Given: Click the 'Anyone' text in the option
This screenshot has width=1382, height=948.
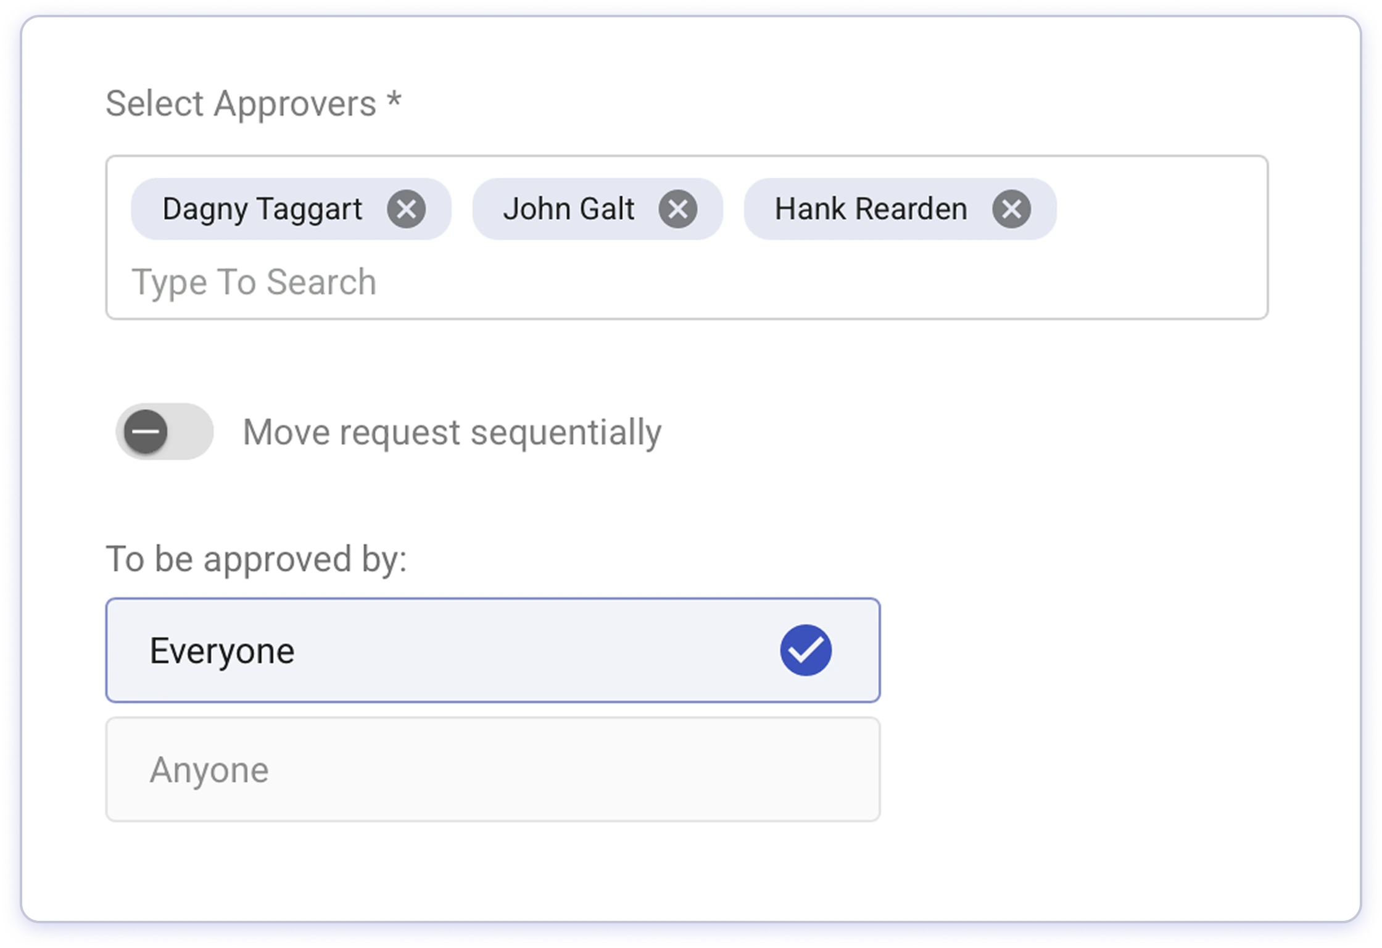Looking at the screenshot, I should 209,770.
